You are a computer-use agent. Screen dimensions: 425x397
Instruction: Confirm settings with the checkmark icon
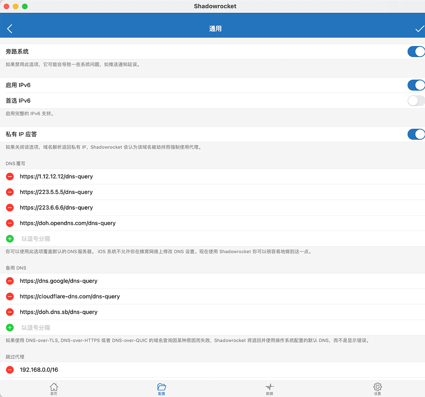(419, 29)
